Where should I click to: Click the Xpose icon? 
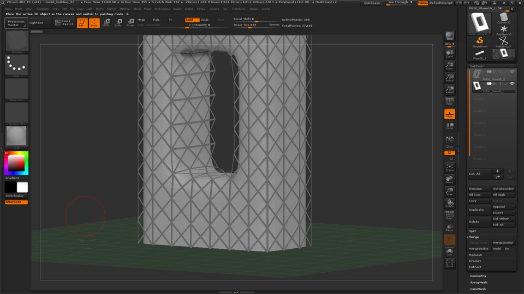click(449, 263)
